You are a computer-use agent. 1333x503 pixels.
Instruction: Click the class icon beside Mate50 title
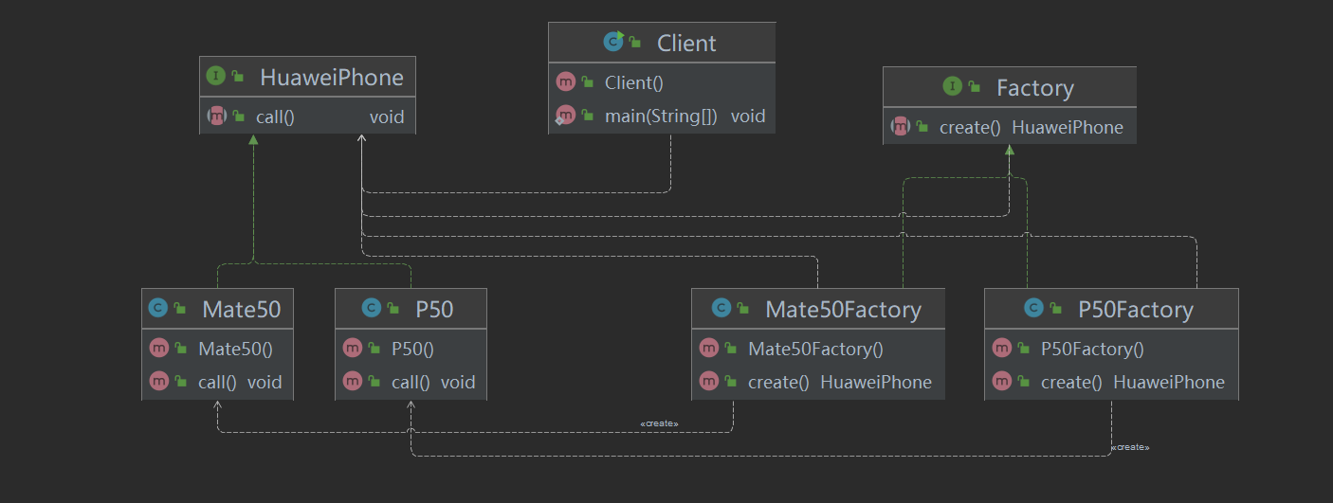click(158, 308)
